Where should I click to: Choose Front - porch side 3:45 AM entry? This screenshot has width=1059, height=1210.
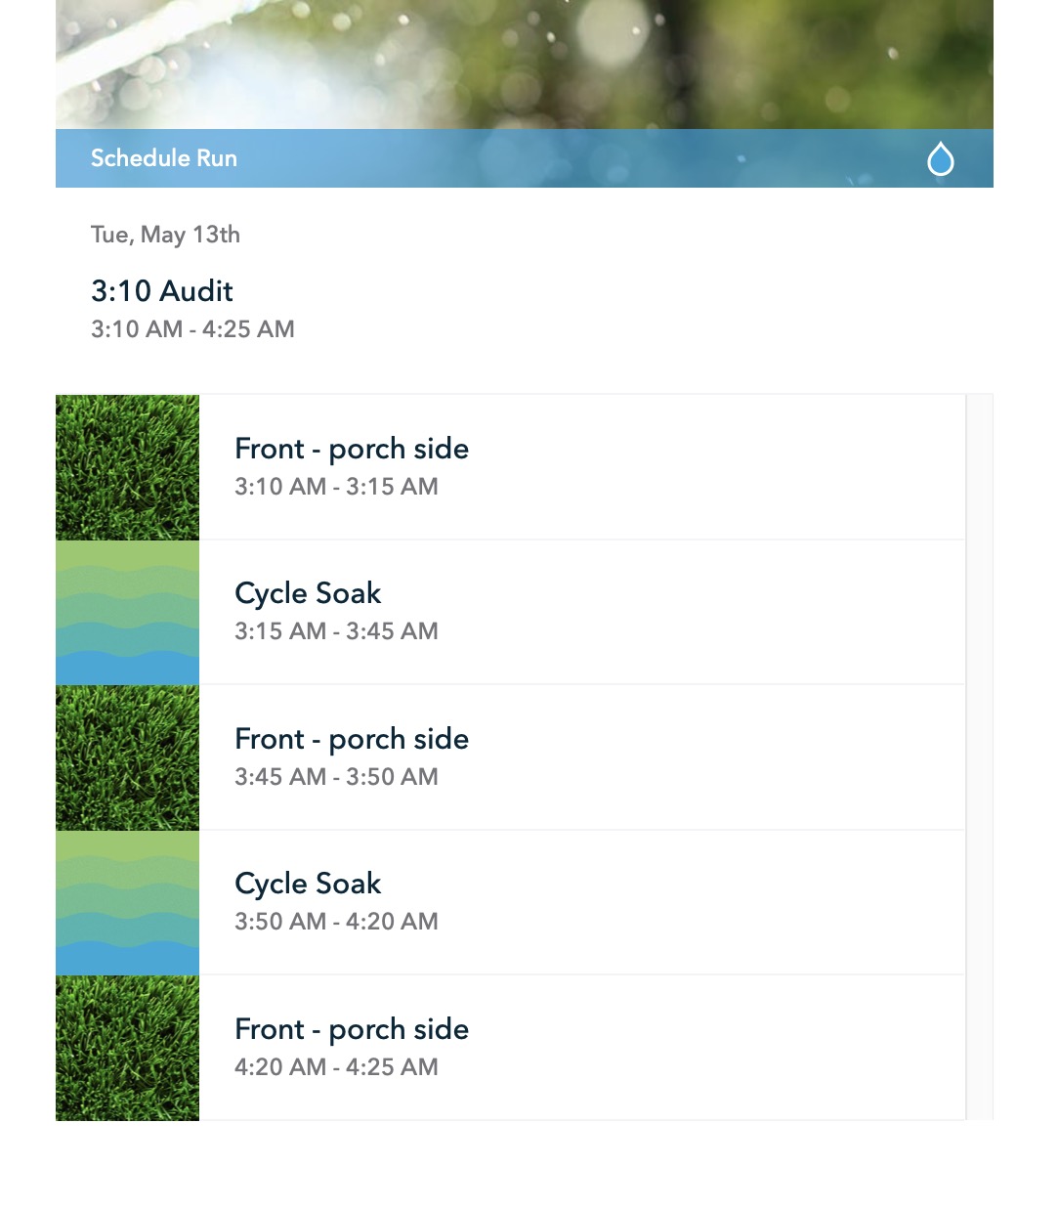click(x=510, y=757)
